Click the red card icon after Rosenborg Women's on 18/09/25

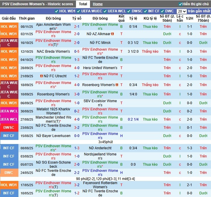[x=117, y=85]
